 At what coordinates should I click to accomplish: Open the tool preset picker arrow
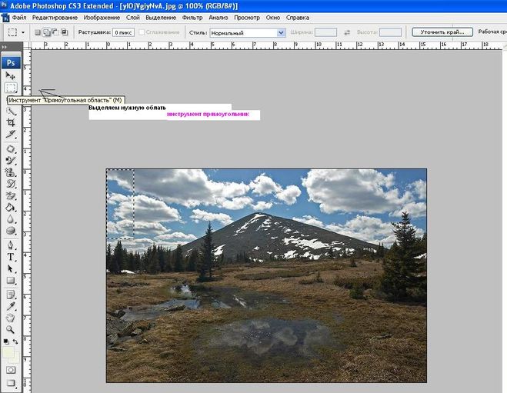[x=23, y=32]
